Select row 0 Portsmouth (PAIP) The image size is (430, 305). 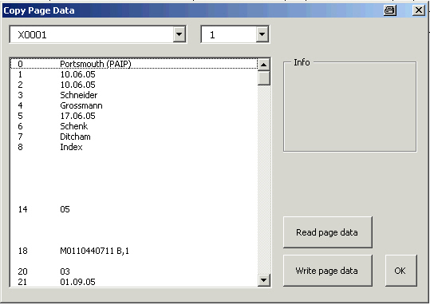point(134,64)
